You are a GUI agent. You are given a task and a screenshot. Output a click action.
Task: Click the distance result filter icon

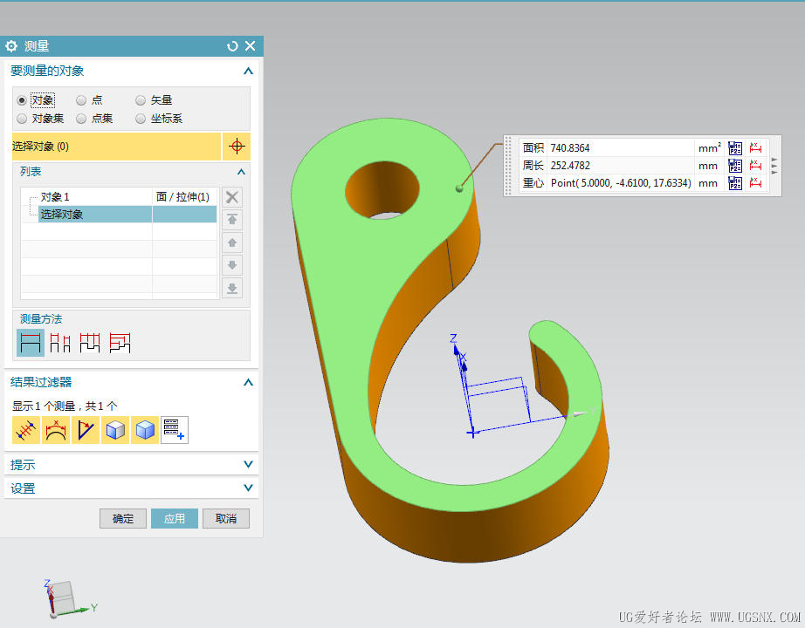26,430
